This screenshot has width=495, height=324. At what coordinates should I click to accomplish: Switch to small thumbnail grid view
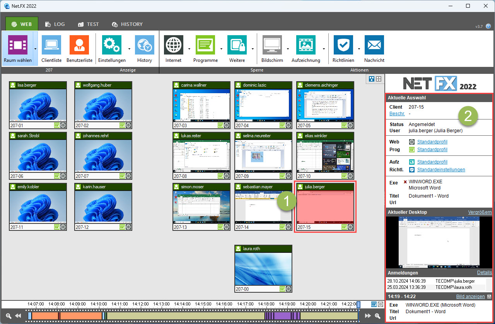point(379,79)
